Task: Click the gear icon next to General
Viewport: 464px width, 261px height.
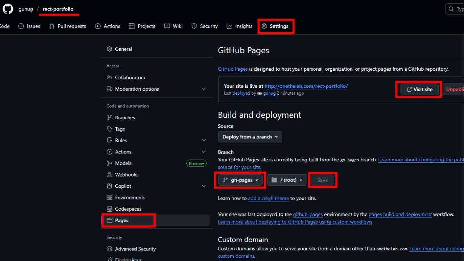Action: point(109,49)
